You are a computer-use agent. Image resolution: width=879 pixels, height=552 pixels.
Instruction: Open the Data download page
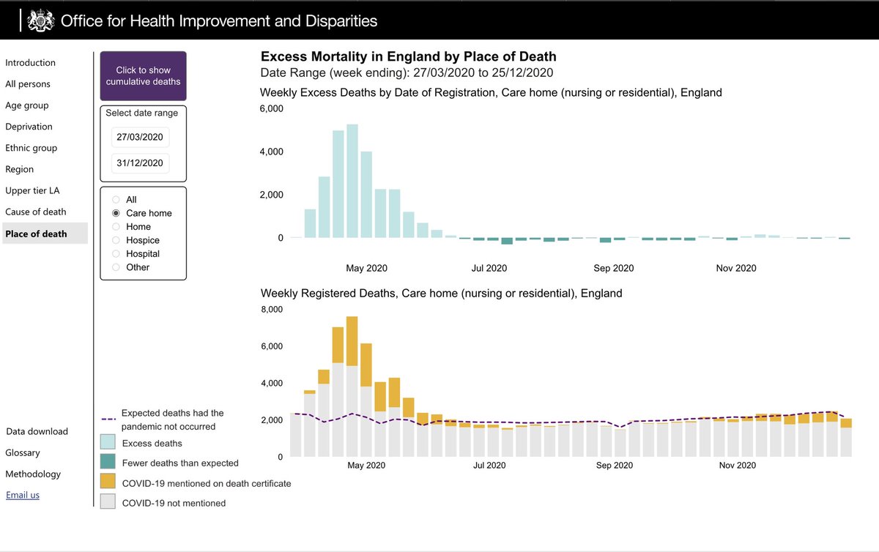pos(37,431)
